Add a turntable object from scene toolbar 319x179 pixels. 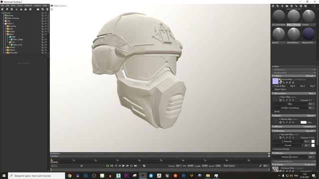coord(16,9)
